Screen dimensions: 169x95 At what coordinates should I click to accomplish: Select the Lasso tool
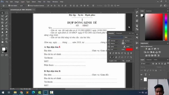tap(2, 16)
